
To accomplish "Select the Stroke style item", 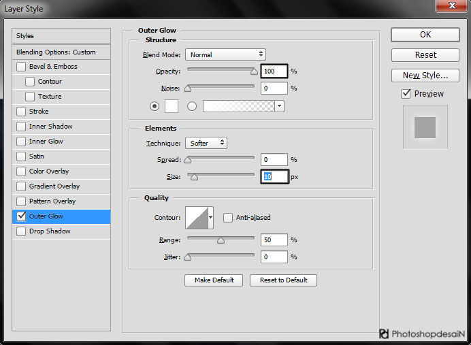I will point(39,112).
